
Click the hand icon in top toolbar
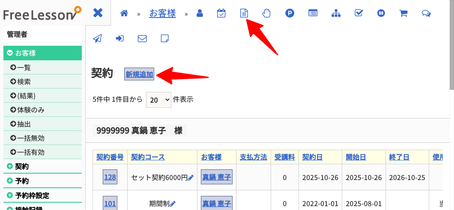267,13
